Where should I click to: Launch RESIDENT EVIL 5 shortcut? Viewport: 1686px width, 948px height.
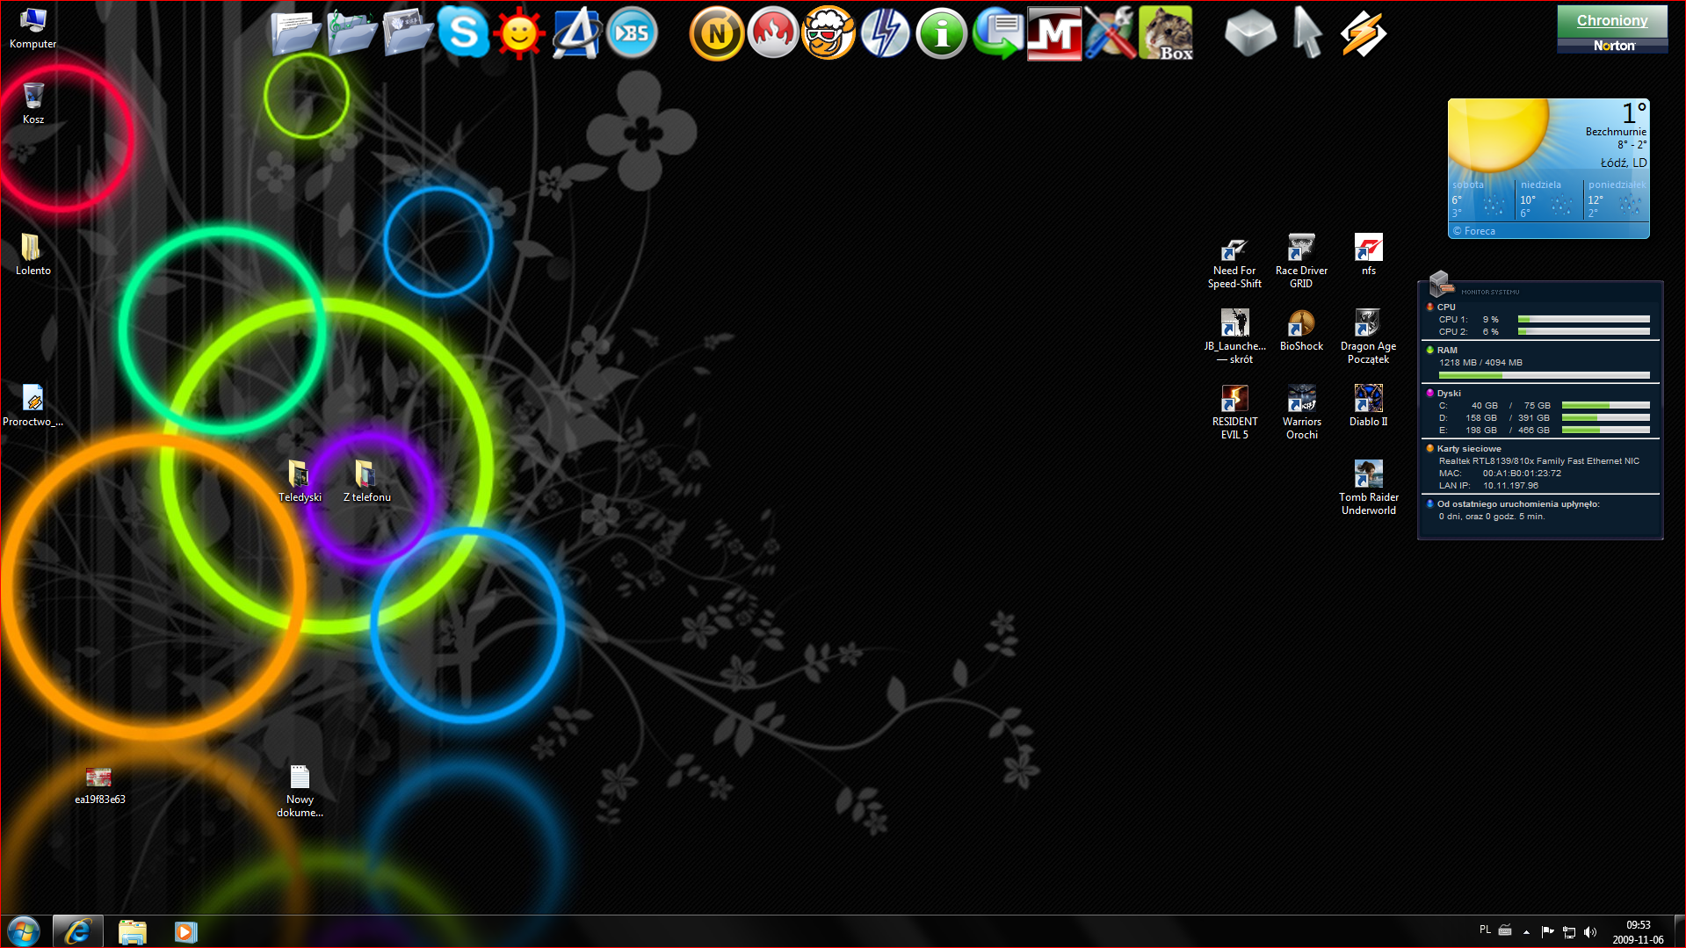point(1234,412)
